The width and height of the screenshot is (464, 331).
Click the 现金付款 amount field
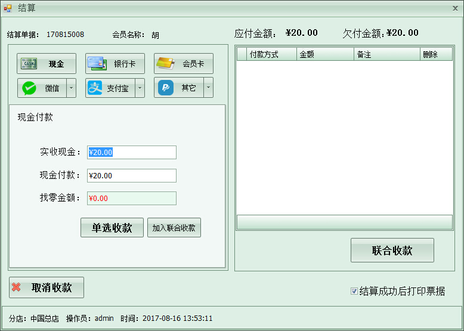click(132, 176)
